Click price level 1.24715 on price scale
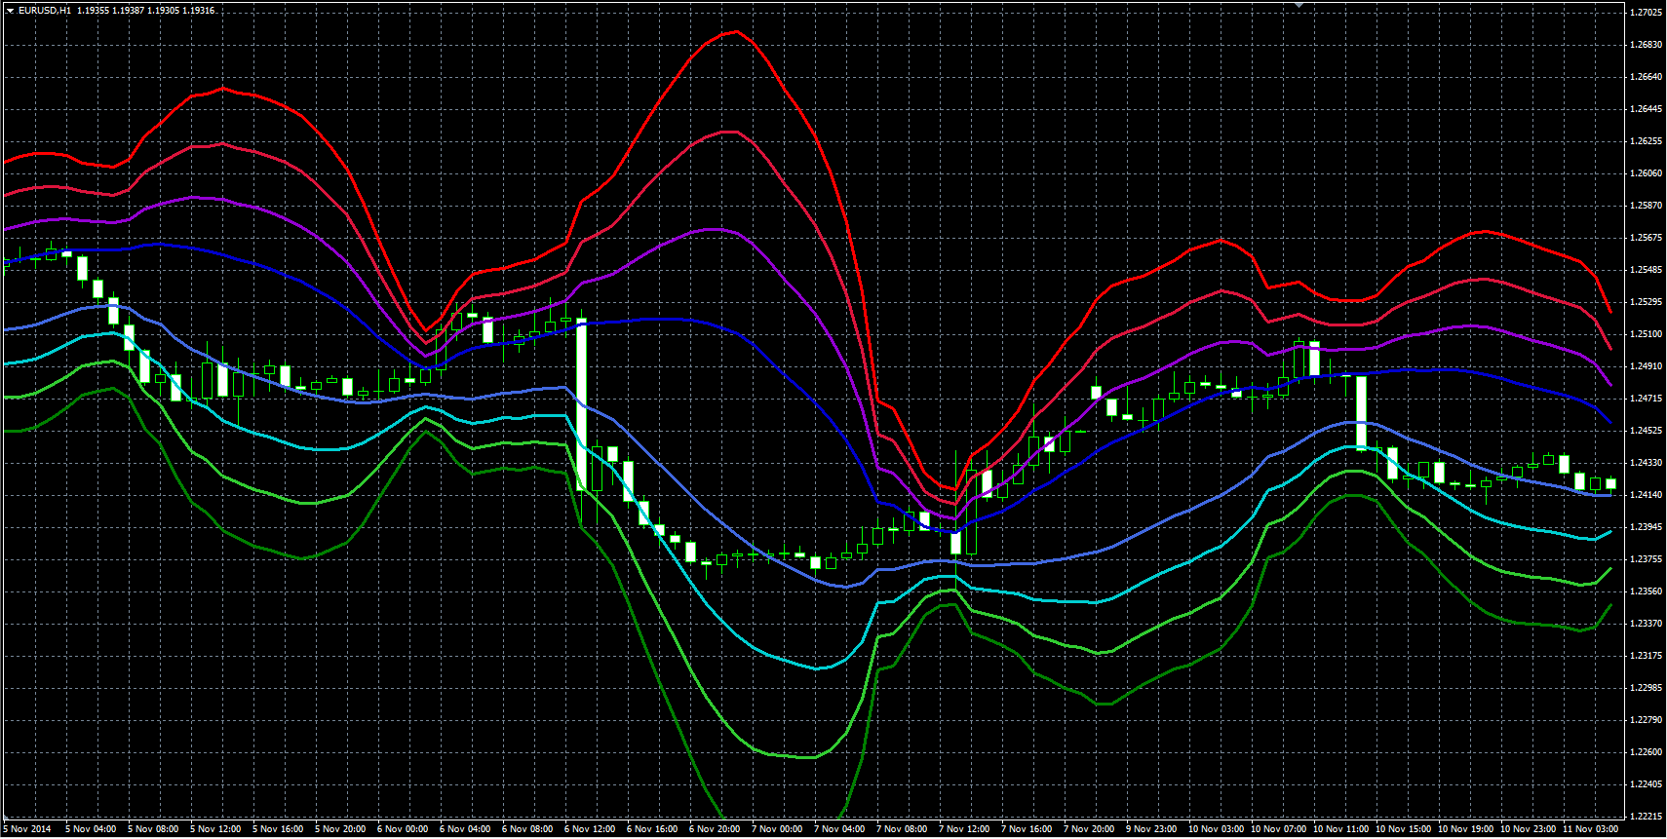The image size is (1667, 839). pyautogui.click(x=1646, y=399)
